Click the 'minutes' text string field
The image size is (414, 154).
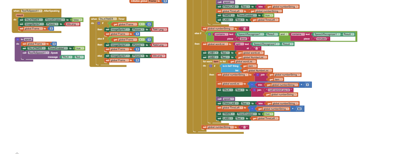321,39
